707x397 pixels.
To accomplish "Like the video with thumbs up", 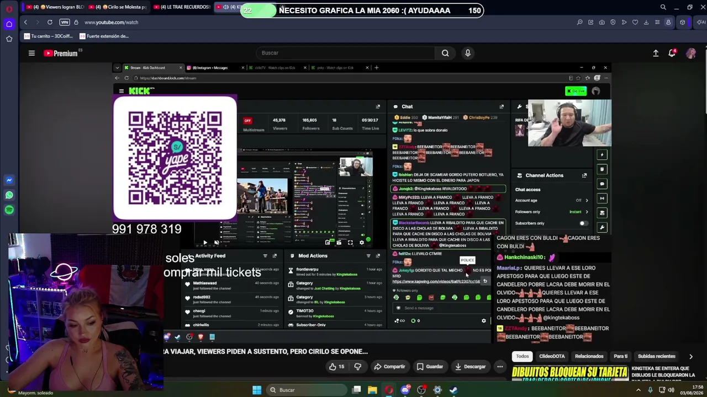I will (x=336, y=367).
